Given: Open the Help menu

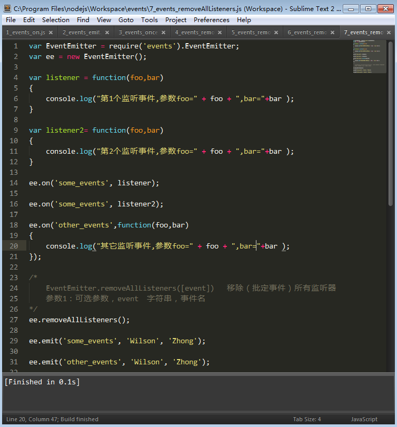Looking at the screenshot, I should click(x=244, y=20).
